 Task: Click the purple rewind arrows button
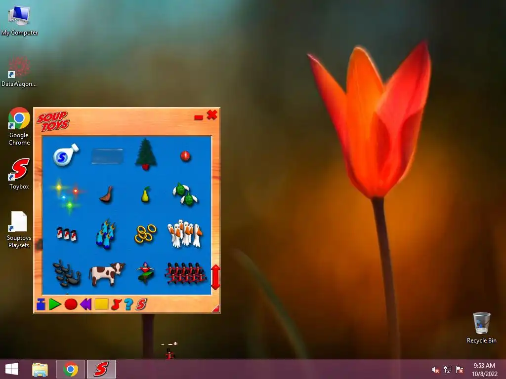[x=86, y=304]
